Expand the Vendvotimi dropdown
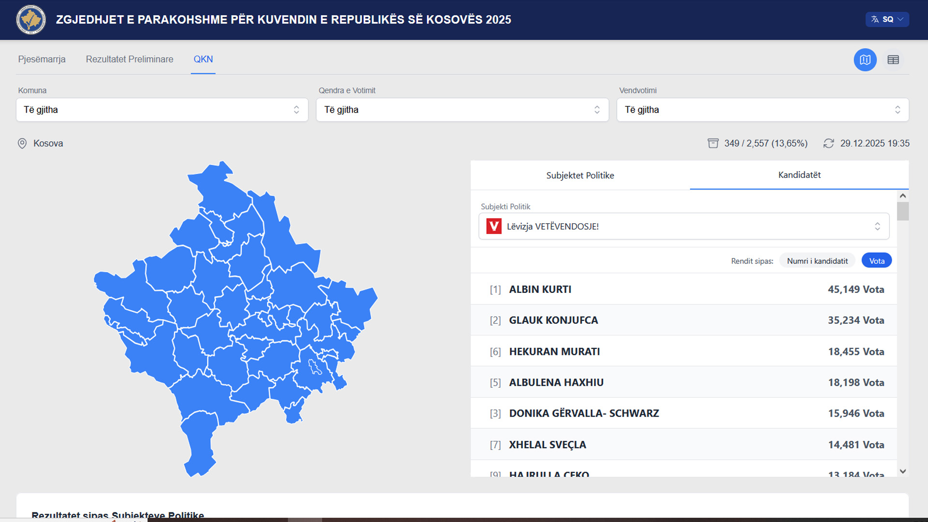The width and height of the screenshot is (928, 522). 762,110
